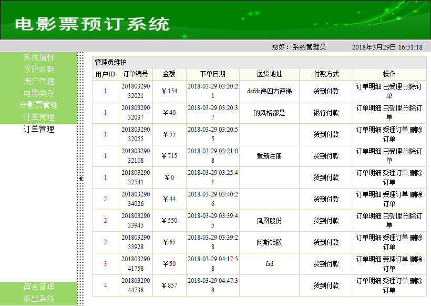
Task: Collapse the sidebar with the black arrow
Action: 80,179
